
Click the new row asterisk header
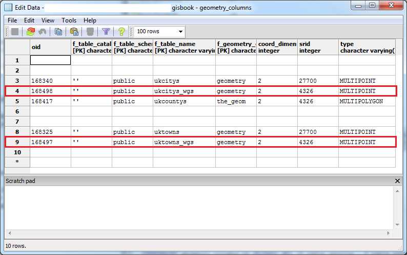pyautogui.click(x=17, y=162)
